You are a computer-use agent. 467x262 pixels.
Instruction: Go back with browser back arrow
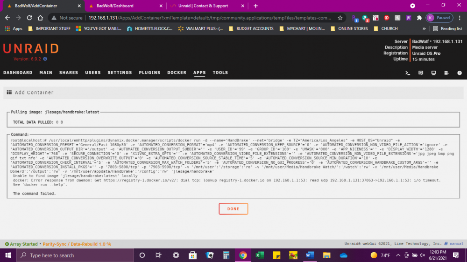coord(7,18)
